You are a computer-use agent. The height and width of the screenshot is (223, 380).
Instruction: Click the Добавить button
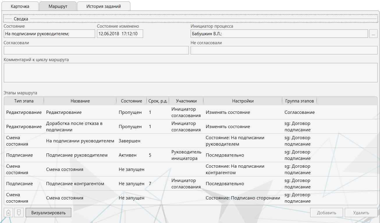click(326, 213)
